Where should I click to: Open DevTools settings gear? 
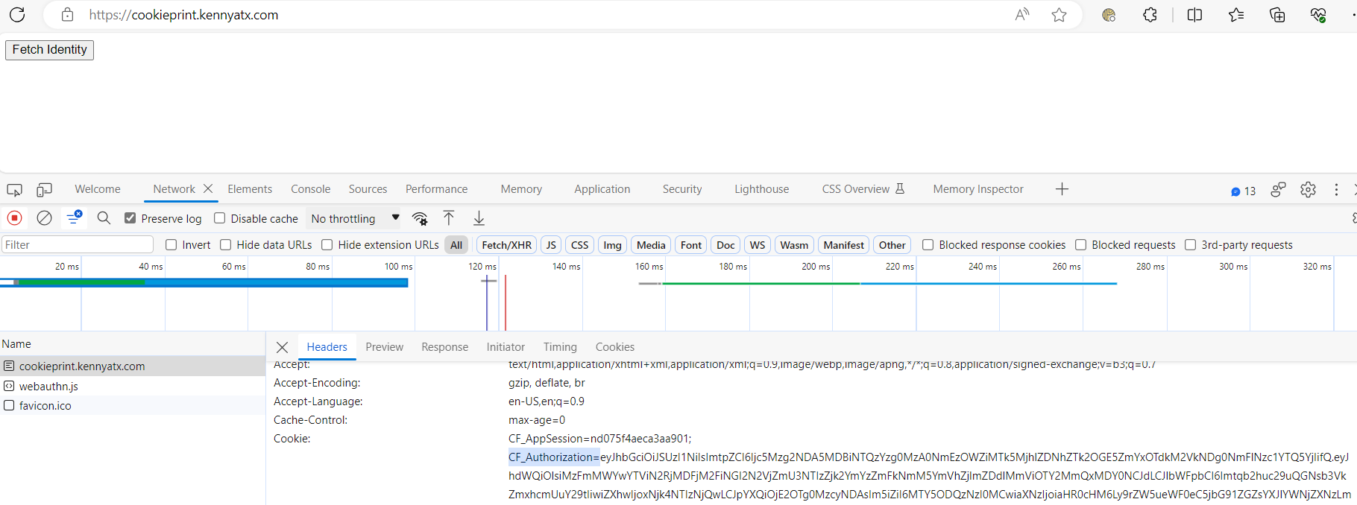[1308, 190]
